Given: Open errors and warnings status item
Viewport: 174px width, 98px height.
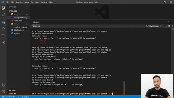Looking at the screenshot, I should (25, 97).
